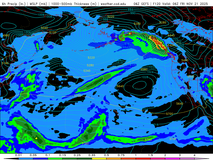Click the '0.25' legend value
The height and width of the screenshot is (160, 213).
[77, 155]
